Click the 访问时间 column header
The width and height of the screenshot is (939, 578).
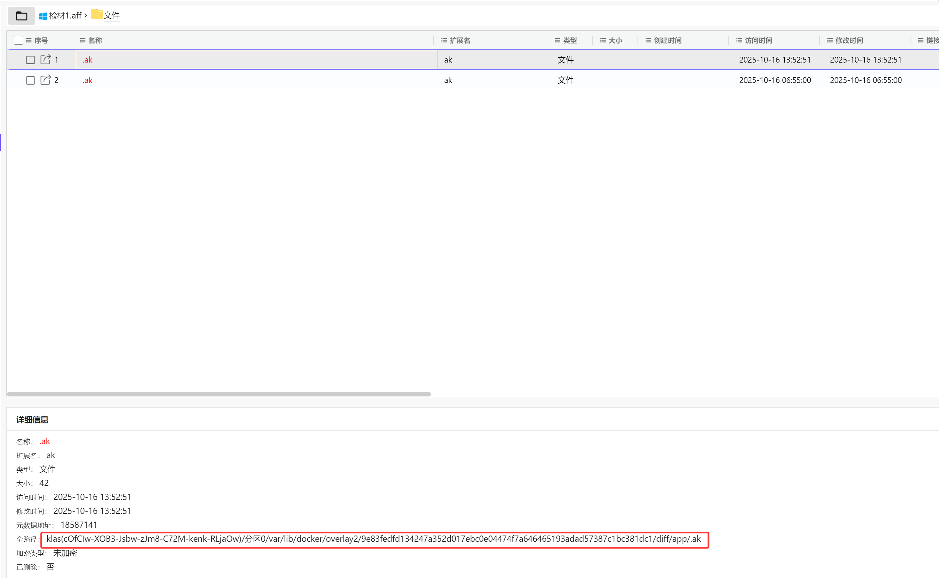tap(758, 40)
